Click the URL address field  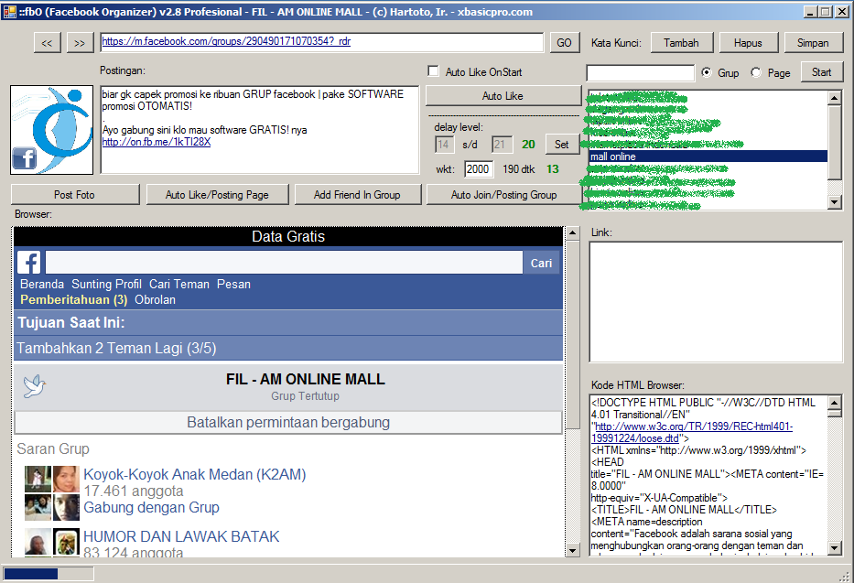pos(322,42)
